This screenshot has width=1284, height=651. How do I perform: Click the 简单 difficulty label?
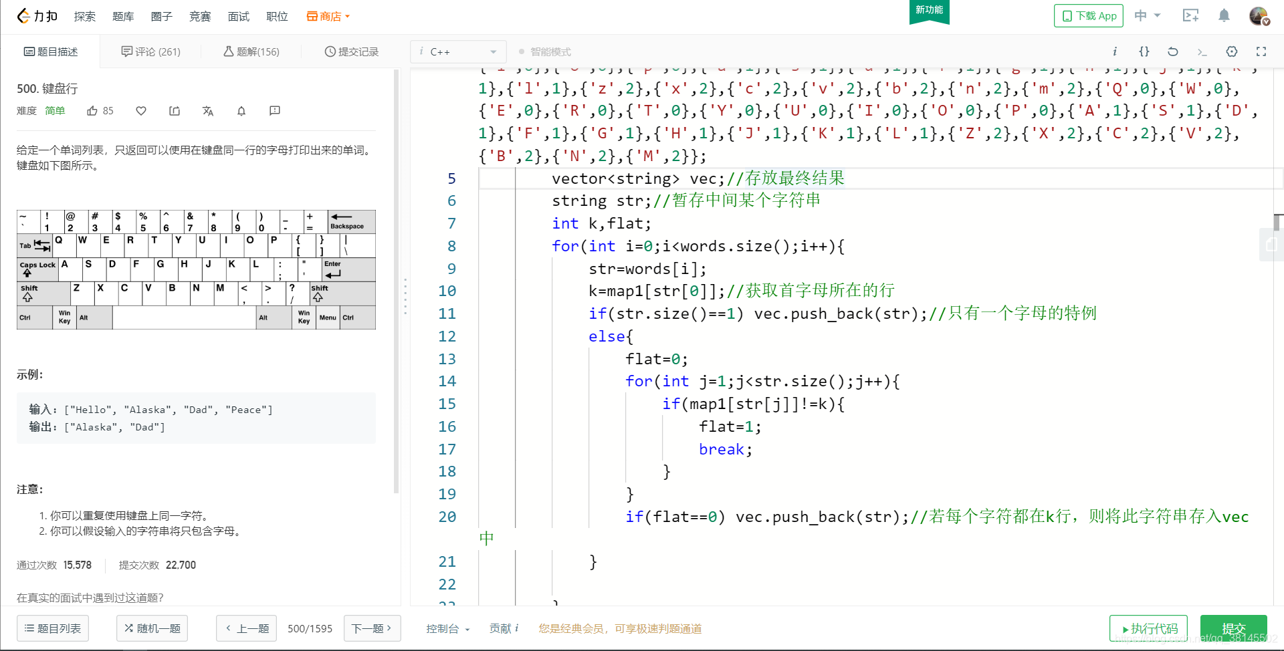tap(55, 111)
